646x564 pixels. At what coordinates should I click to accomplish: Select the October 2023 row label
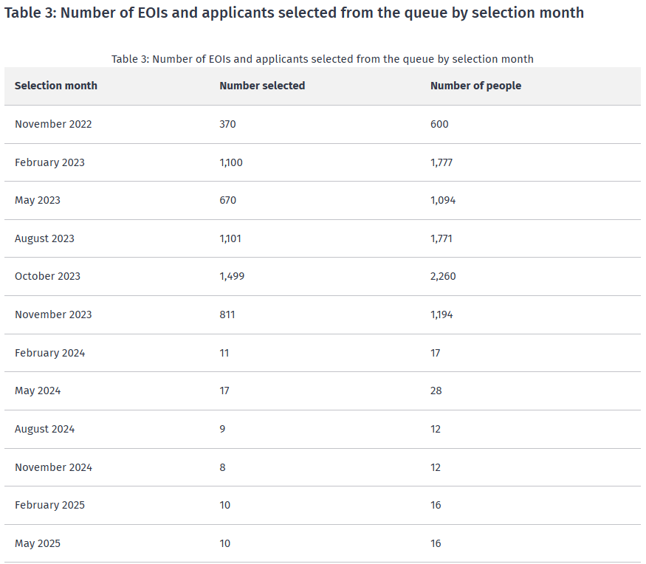pos(47,276)
